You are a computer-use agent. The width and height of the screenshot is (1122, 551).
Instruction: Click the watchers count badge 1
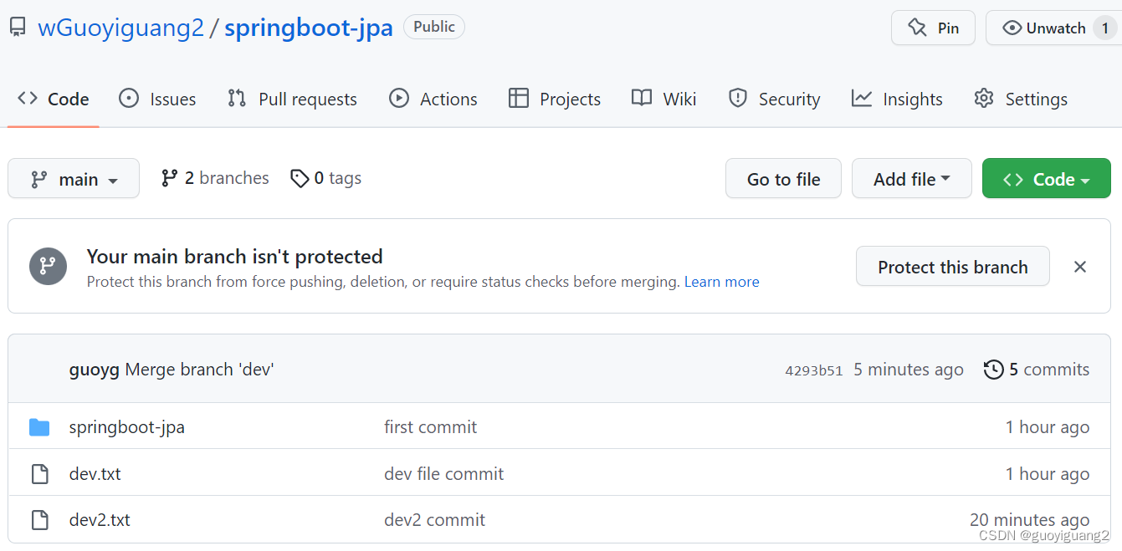pos(1105,28)
